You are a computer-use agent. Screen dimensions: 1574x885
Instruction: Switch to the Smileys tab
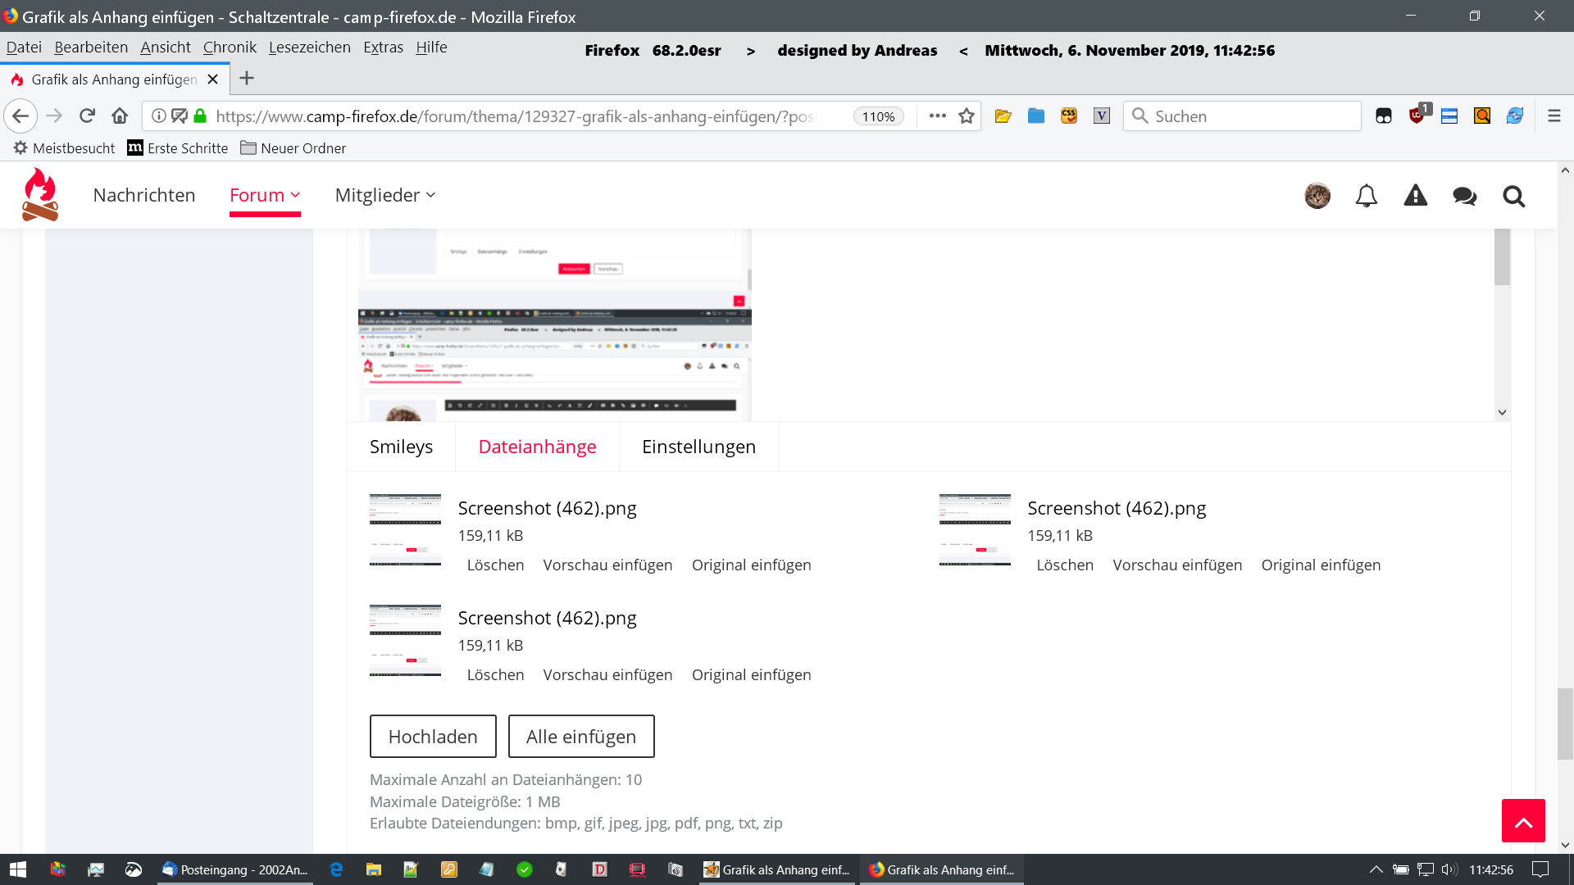coord(401,447)
